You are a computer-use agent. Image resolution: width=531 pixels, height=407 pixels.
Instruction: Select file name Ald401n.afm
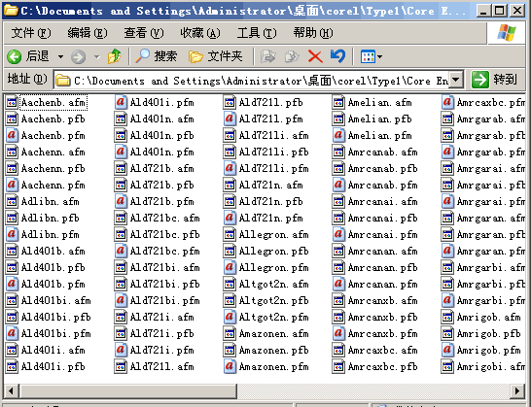(x=161, y=119)
